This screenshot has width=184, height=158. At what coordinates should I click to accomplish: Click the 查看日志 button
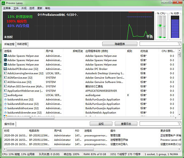(x=126, y=124)
